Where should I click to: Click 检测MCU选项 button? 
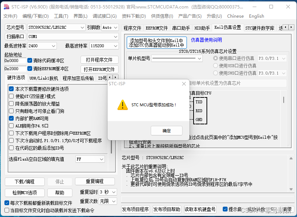tap(25, 193)
